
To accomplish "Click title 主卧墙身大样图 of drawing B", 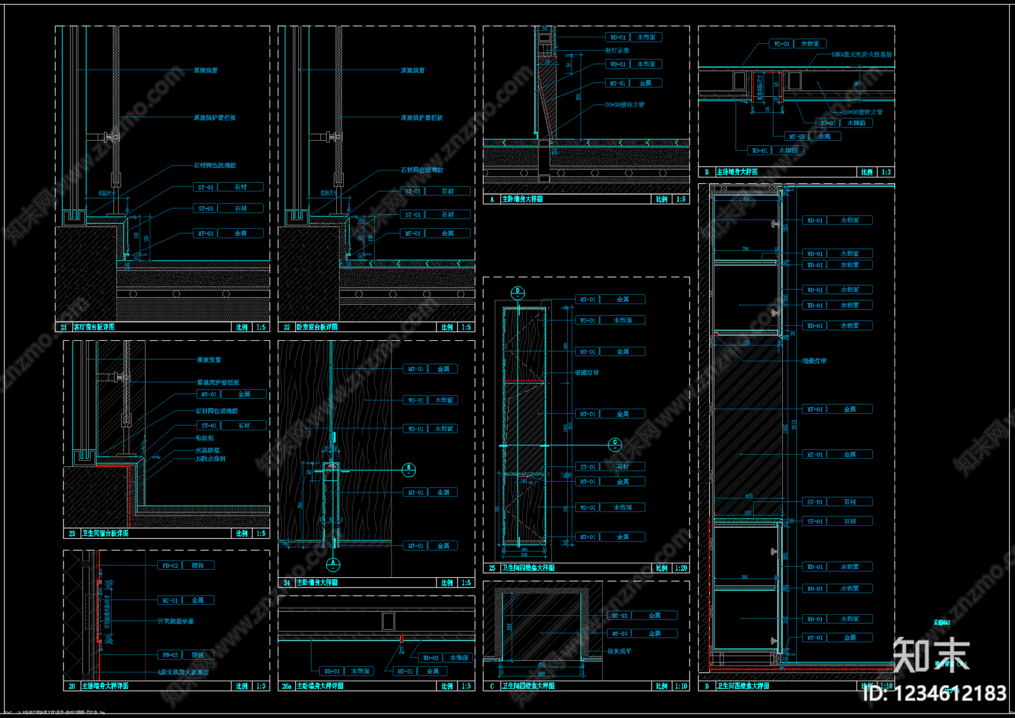I will (x=737, y=172).
